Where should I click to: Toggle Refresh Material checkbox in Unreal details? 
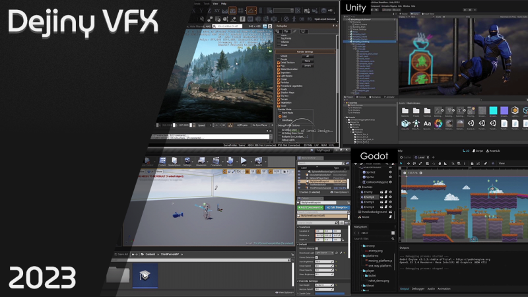pos(317,249)
